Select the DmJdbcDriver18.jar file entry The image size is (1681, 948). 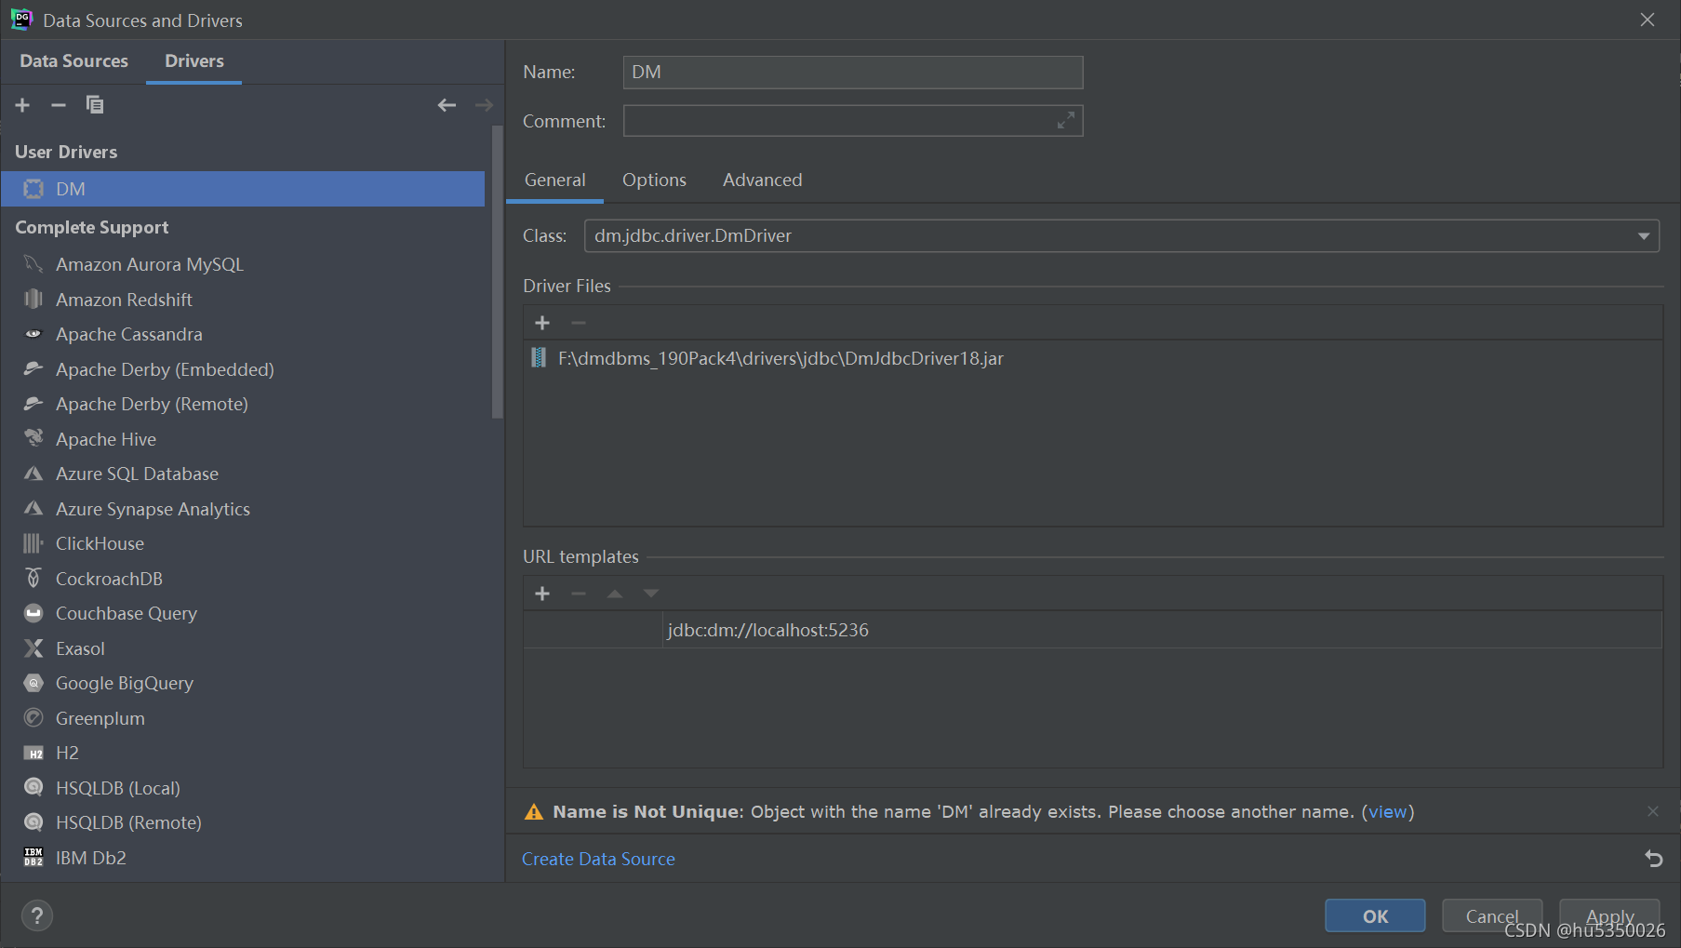coord(1093,358)
